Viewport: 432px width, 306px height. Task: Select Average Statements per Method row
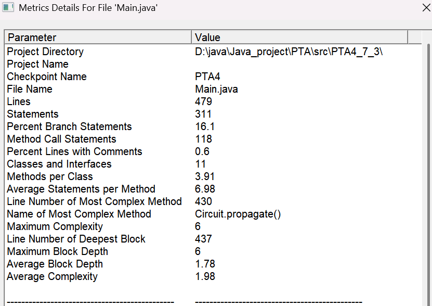click(x=213, y=189)
